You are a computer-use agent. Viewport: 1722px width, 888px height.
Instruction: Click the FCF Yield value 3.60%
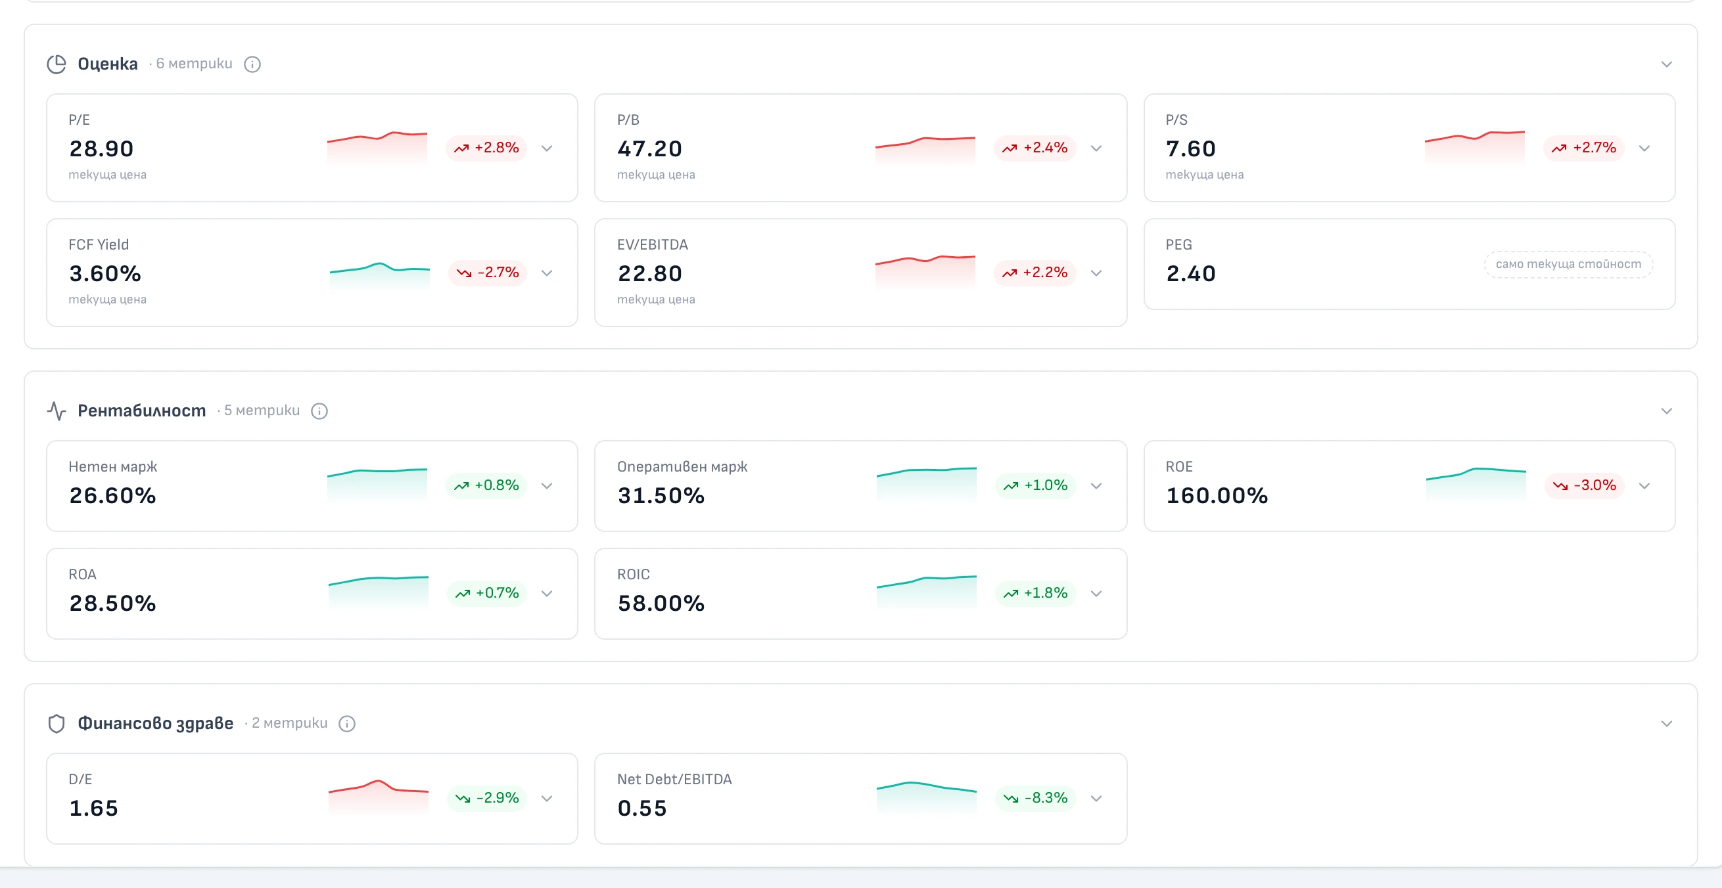[105, 274]
